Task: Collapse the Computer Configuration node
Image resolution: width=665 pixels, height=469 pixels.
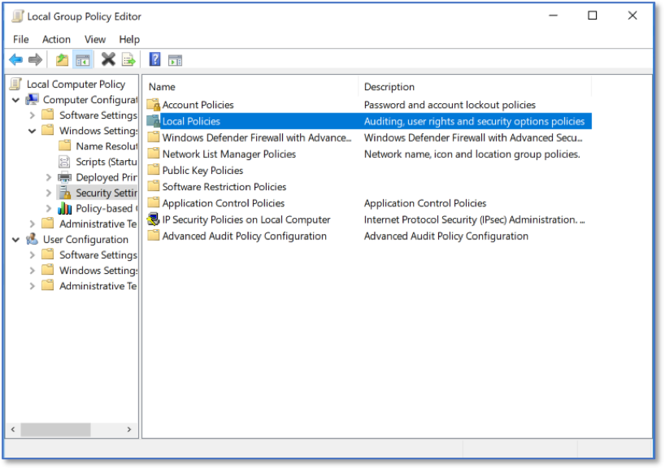Action: pos(16,100)
